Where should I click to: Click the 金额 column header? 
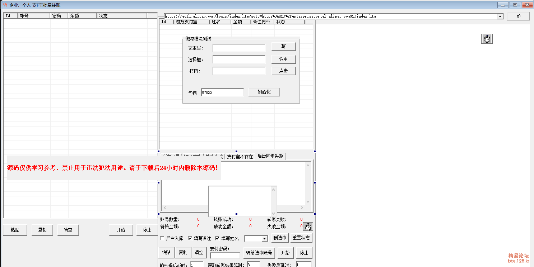pos(241,22)
